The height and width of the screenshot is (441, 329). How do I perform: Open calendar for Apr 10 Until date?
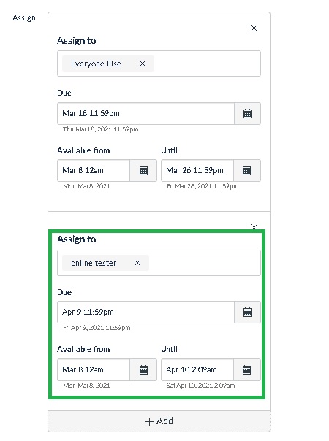[x=247, y=369]
